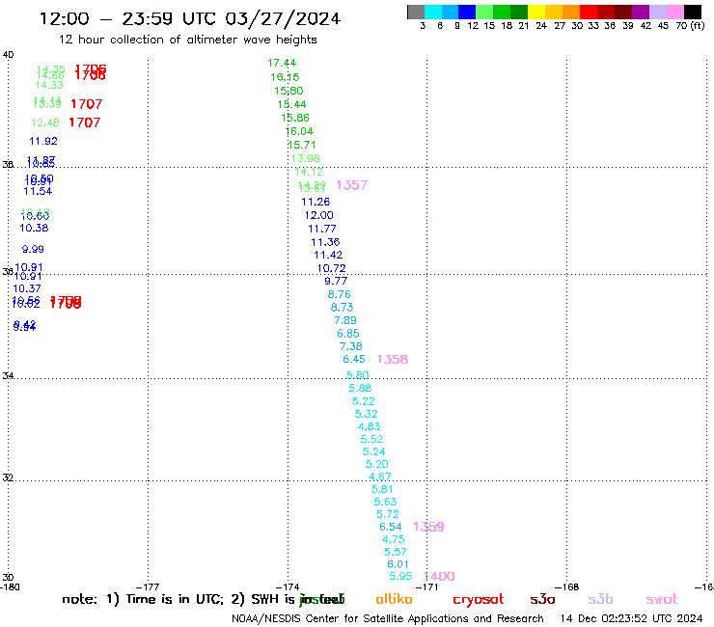714x627 pixels.
Task: Click the wave height value 14.12
Action: coord(309,172)
